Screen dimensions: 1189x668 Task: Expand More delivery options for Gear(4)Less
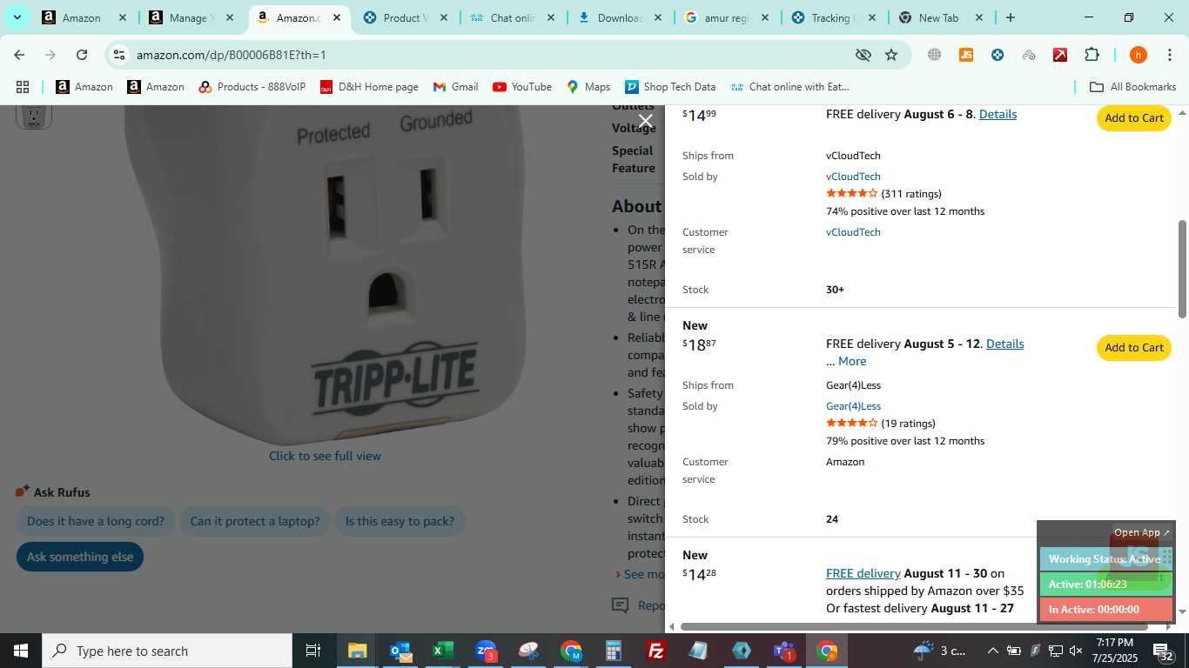point(852,361)
